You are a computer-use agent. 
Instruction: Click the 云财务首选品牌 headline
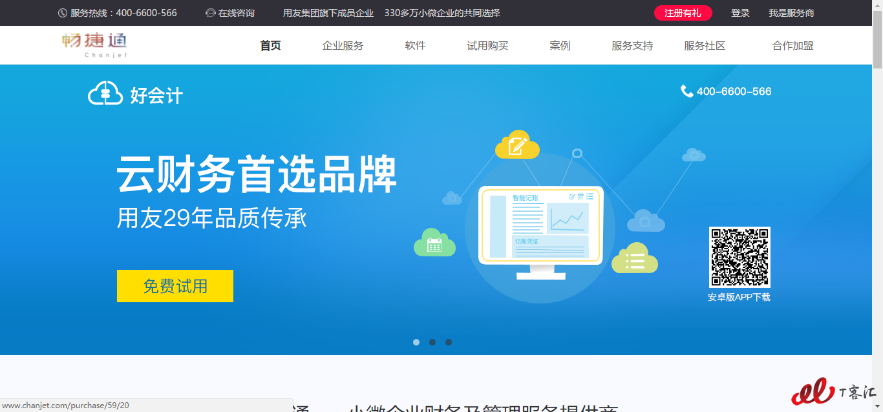click(257, 174)
